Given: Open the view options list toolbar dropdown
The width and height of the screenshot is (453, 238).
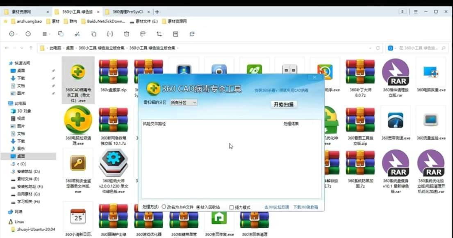Looking at the screenshot, I should click(46, 34).
